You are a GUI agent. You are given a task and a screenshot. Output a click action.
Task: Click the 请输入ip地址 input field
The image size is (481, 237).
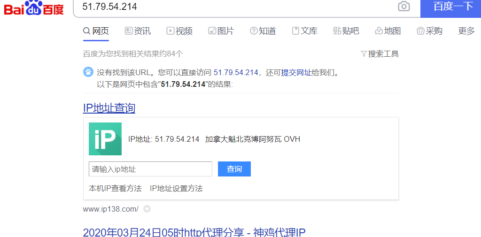point(150,169)
